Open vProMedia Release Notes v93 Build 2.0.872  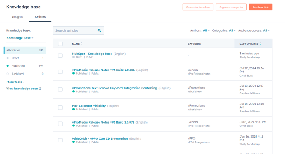(x=103, y=122)
